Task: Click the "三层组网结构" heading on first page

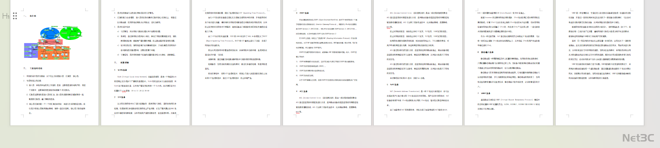Action: pos(36,69)
